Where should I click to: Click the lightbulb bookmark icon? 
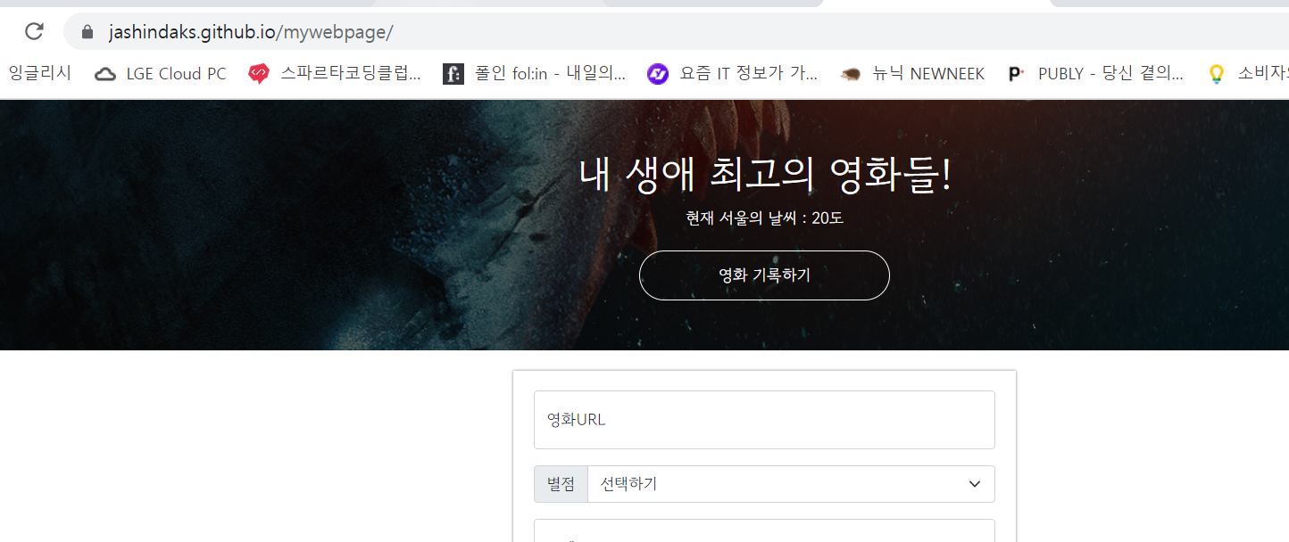pos(1216,74)
